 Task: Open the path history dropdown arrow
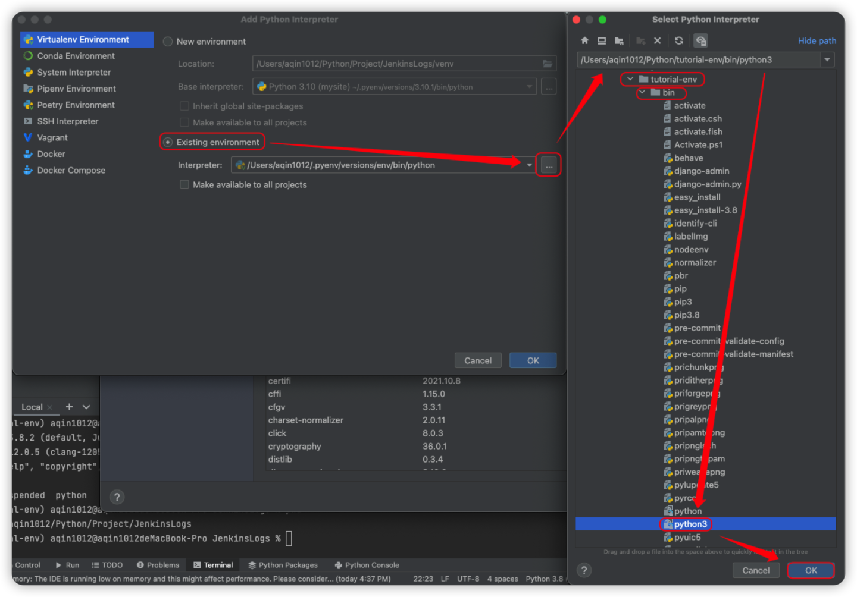coord(827,59)
